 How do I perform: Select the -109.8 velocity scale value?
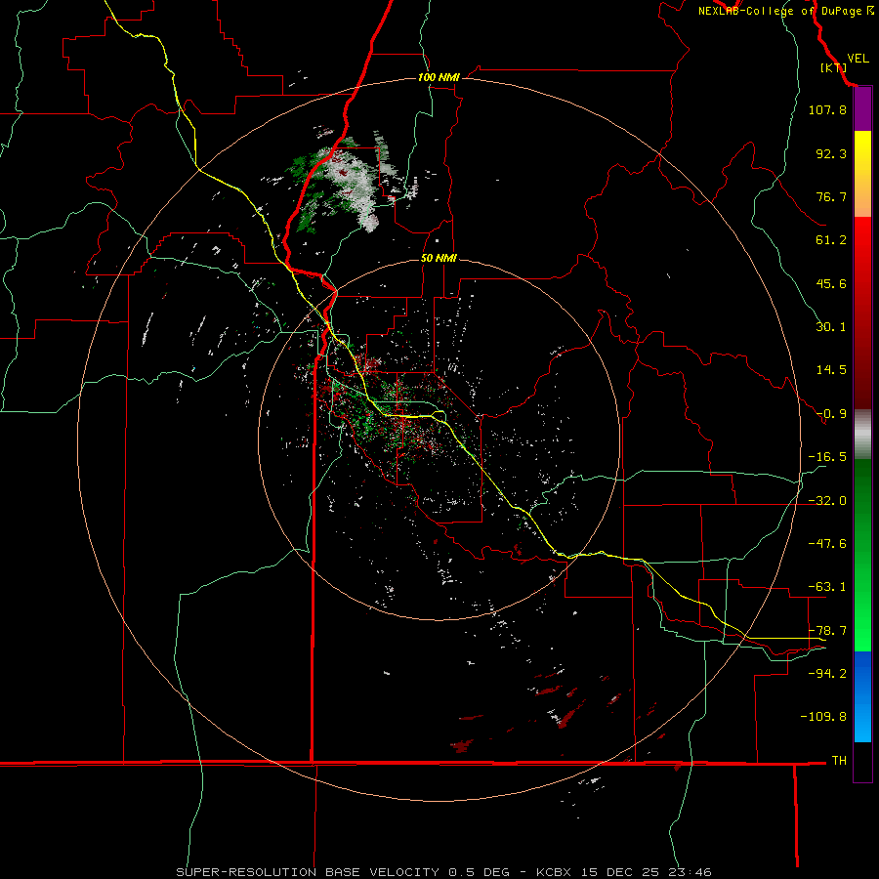pos(824,717)
